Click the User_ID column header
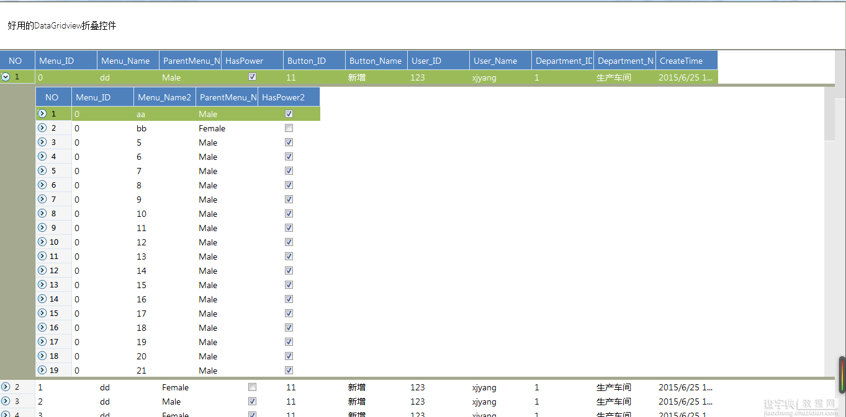 [x=439, y=61]
